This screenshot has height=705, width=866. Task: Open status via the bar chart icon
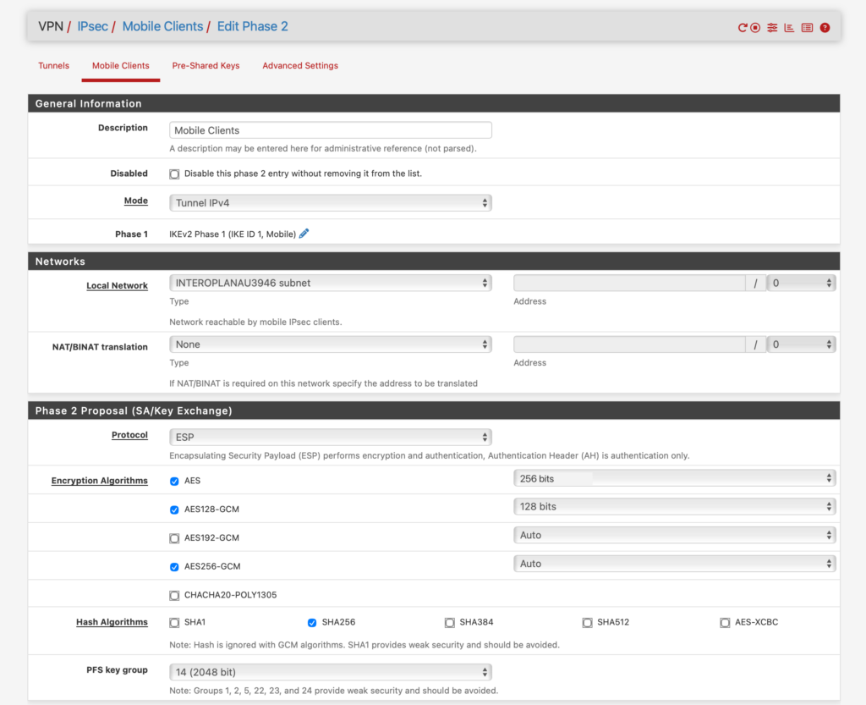789,27
